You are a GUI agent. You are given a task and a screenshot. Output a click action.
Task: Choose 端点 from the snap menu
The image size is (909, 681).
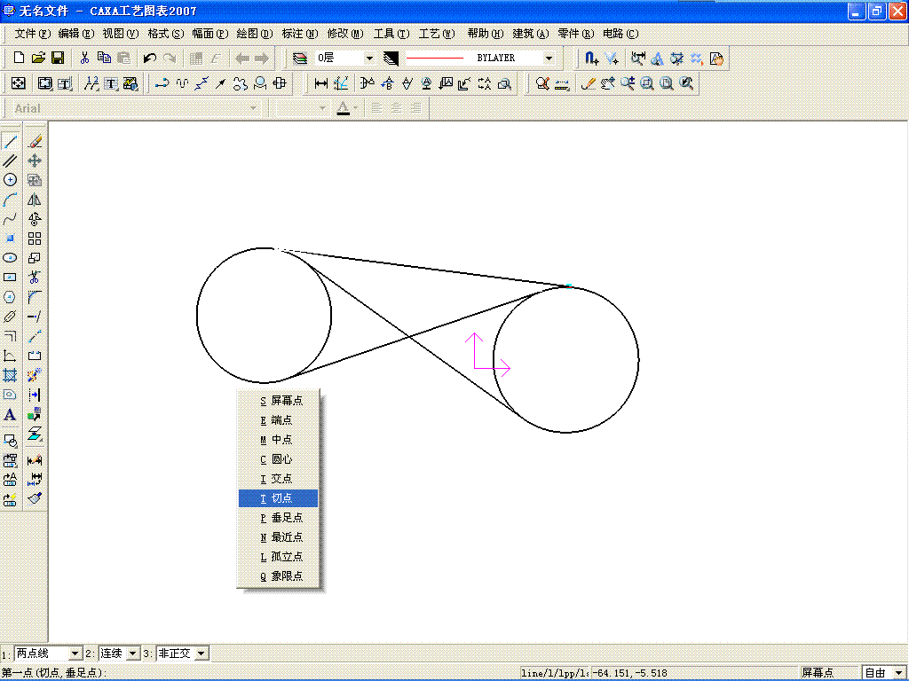point(278,419)
